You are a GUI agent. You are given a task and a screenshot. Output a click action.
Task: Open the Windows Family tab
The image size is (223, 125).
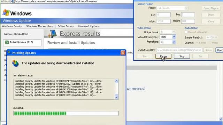(12, 26)
